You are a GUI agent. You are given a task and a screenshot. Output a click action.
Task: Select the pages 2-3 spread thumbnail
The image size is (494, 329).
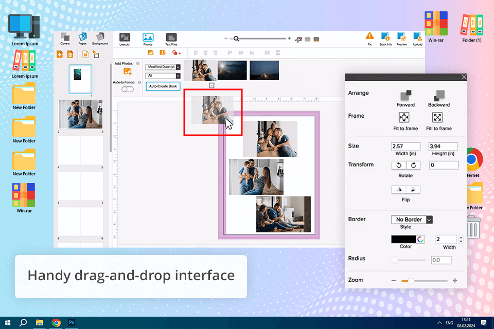tap(81, 114)
